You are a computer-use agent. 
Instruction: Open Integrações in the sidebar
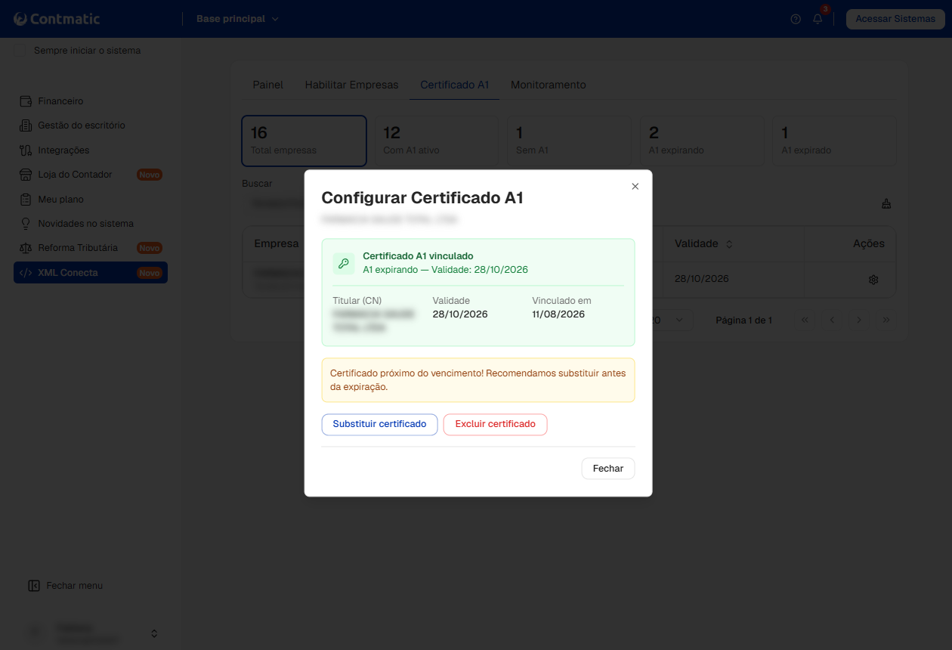point(91,150)
